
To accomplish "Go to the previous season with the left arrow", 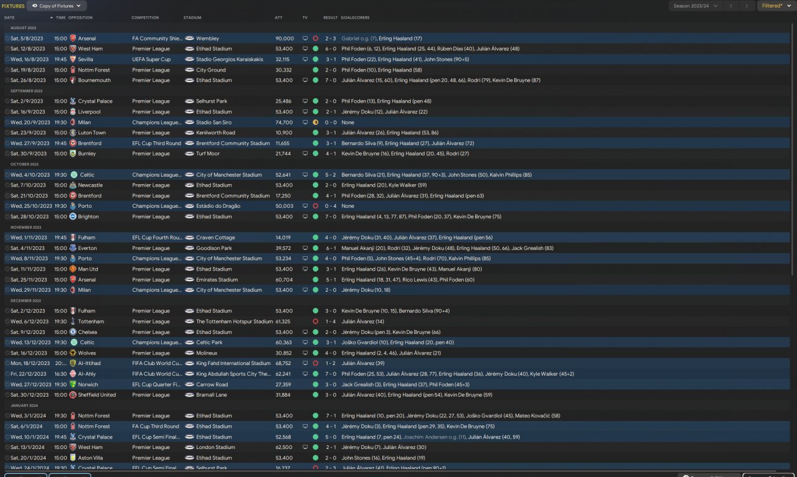I will point(731,6).
